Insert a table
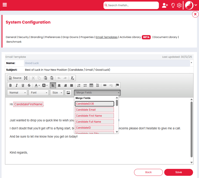This screenshot has width=199, height=178. click(x=91, y=85)
